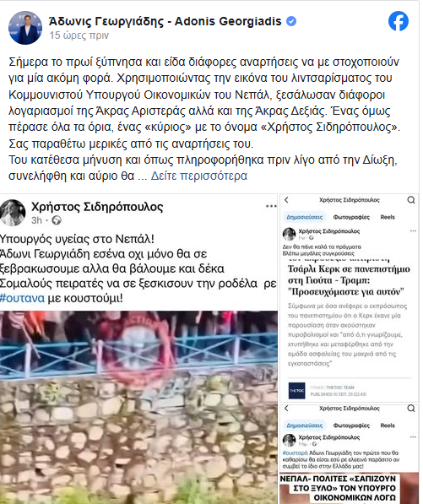Open options dots in upper profile post
Screen dimensions: 423x504
click(413, 230)
